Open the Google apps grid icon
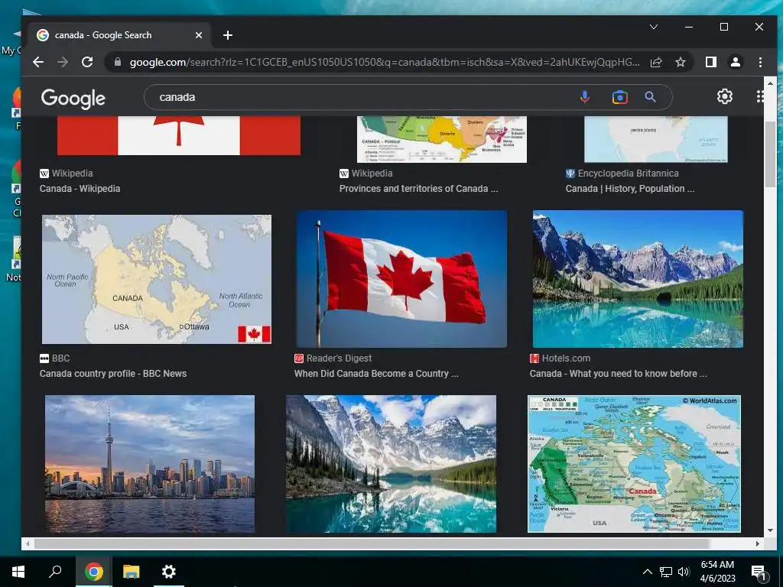Viewport: 783px width, 587px height. pos(759,96)
